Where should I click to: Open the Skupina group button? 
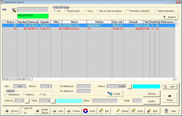(170, 17)
